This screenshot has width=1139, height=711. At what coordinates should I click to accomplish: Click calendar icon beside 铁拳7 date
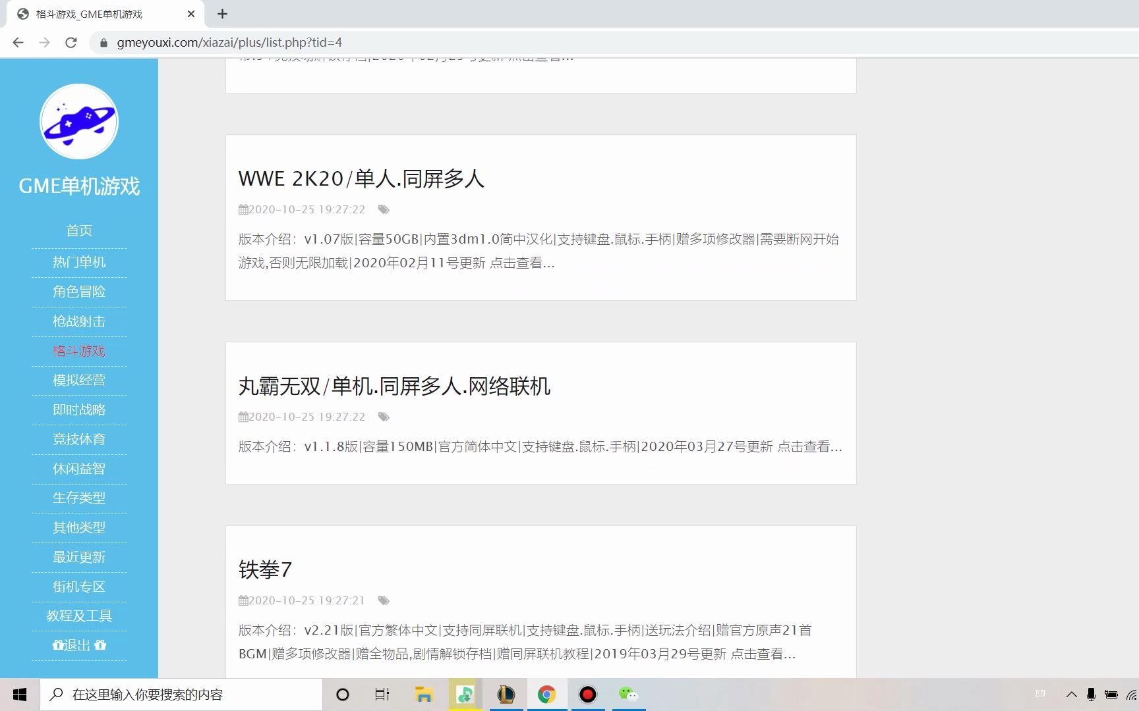click(x=243, y=600)
